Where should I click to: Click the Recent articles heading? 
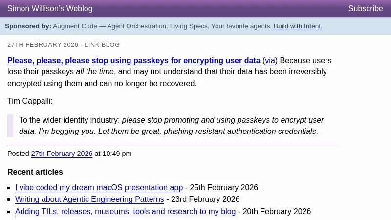(35, 172)
